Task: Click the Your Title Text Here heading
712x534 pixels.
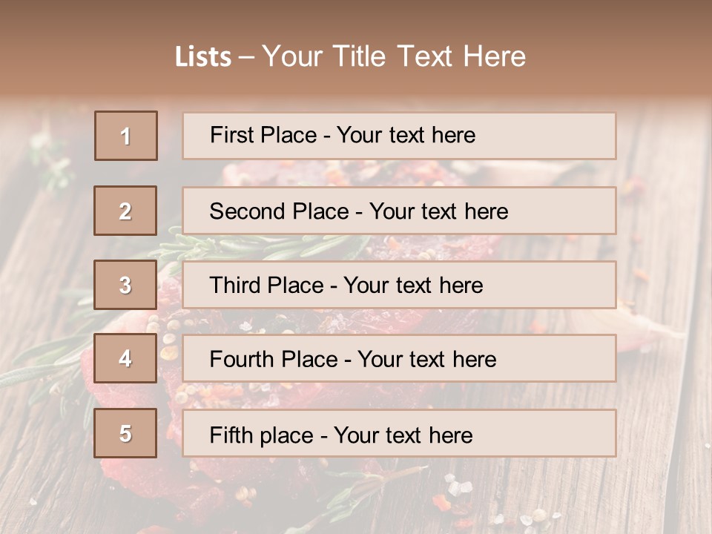Action: 393,56
